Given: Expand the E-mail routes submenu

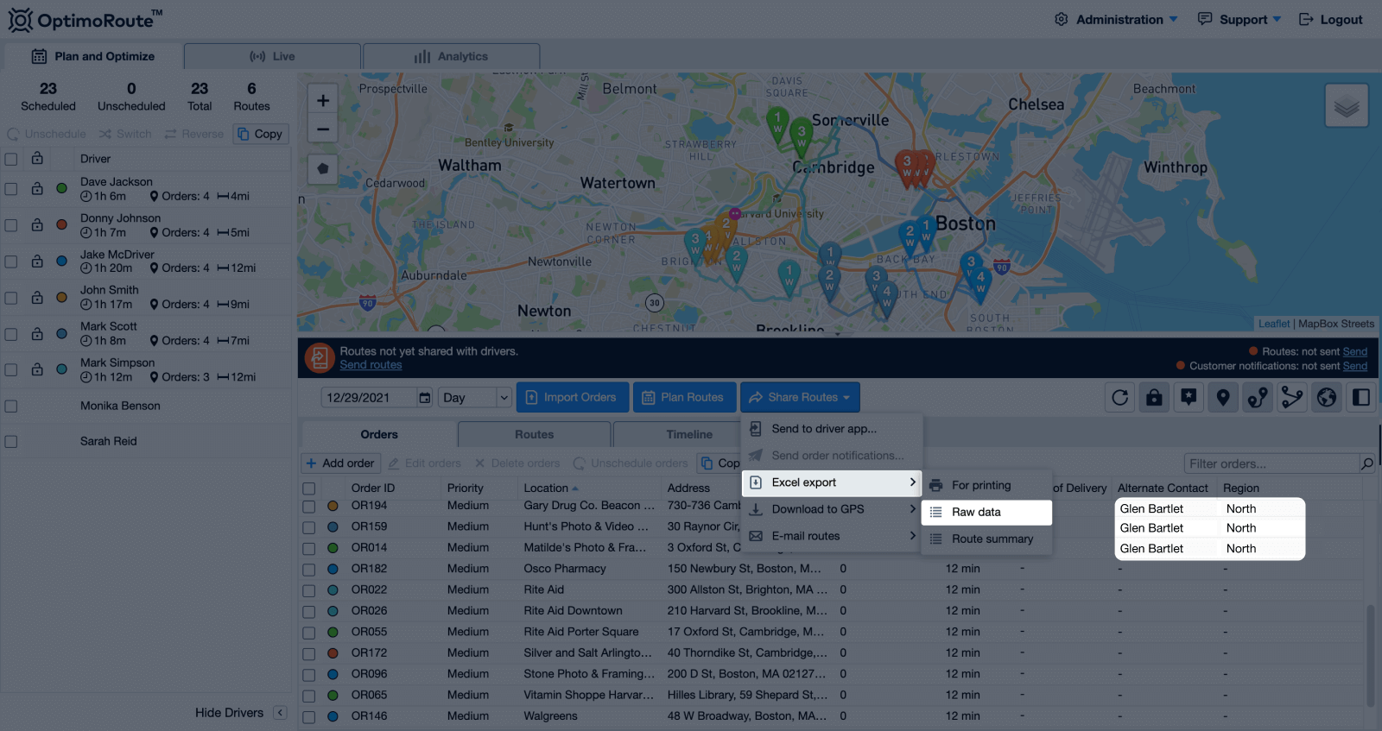Looking at the screenshot, I should point(832,536).
